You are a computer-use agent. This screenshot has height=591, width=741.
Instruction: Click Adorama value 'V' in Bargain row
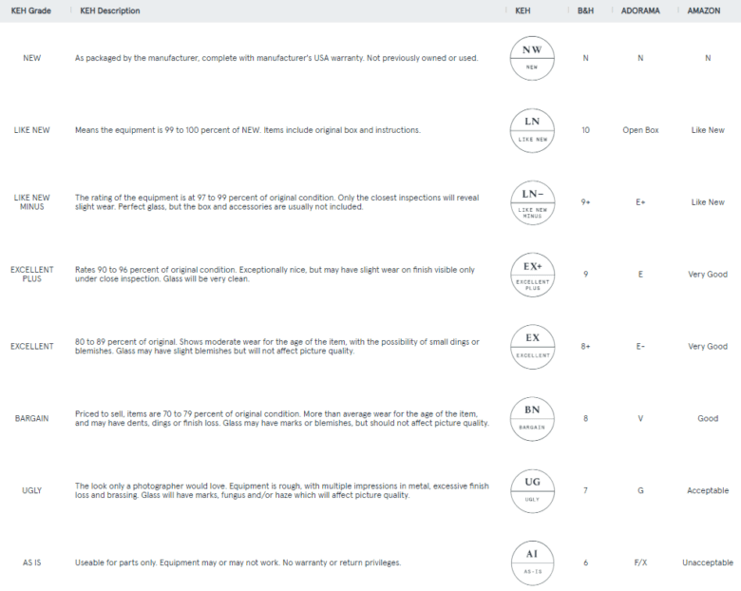tap(640, 418)
